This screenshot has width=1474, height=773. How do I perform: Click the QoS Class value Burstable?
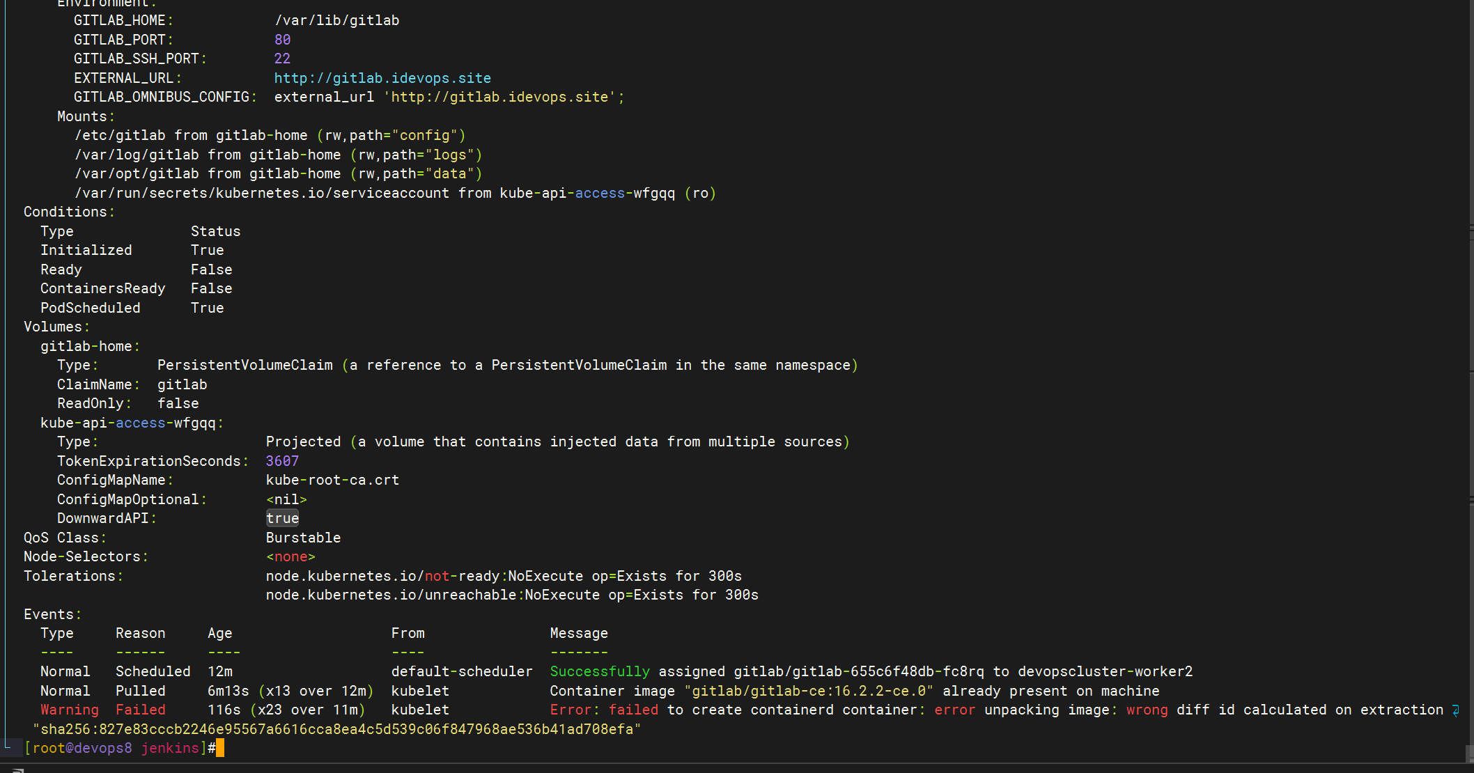(x=303, y=538)
